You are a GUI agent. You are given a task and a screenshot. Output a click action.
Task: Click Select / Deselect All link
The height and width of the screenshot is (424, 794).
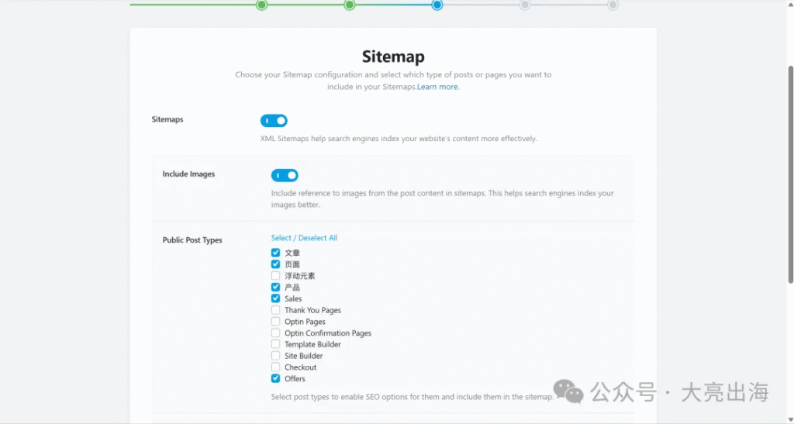(x=304, y=238)
